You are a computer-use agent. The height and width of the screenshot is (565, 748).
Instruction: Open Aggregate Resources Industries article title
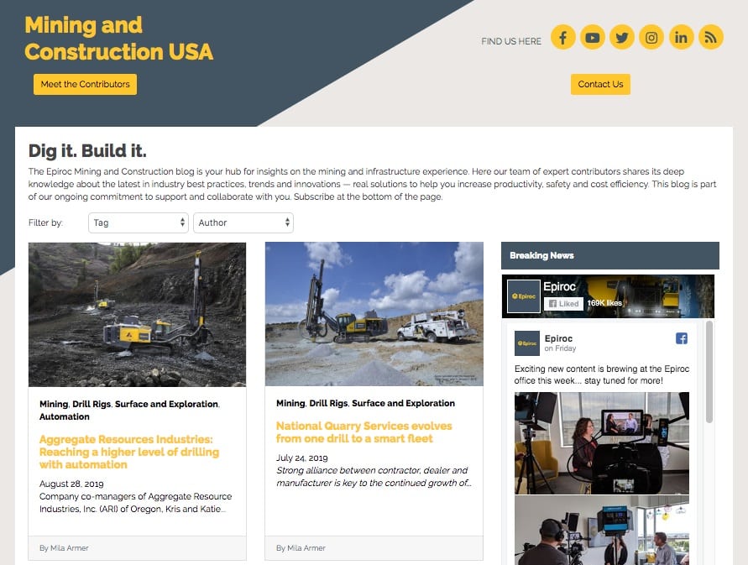pos(128,452)
